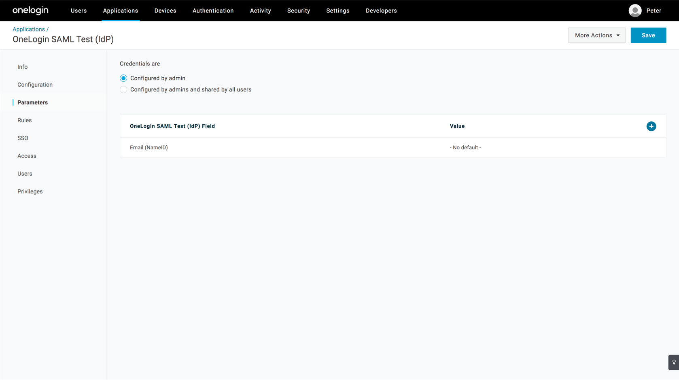Open the Developers menu
Screen dimensions: 679x380
(381, 11)
